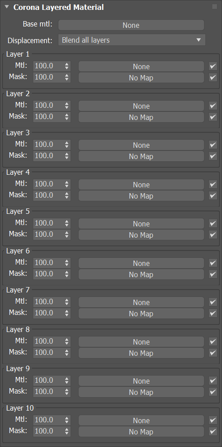Click Layer 6 Mask amount spinner arrows
Viewport: 222px width, 447px height.
click(67, 274)
